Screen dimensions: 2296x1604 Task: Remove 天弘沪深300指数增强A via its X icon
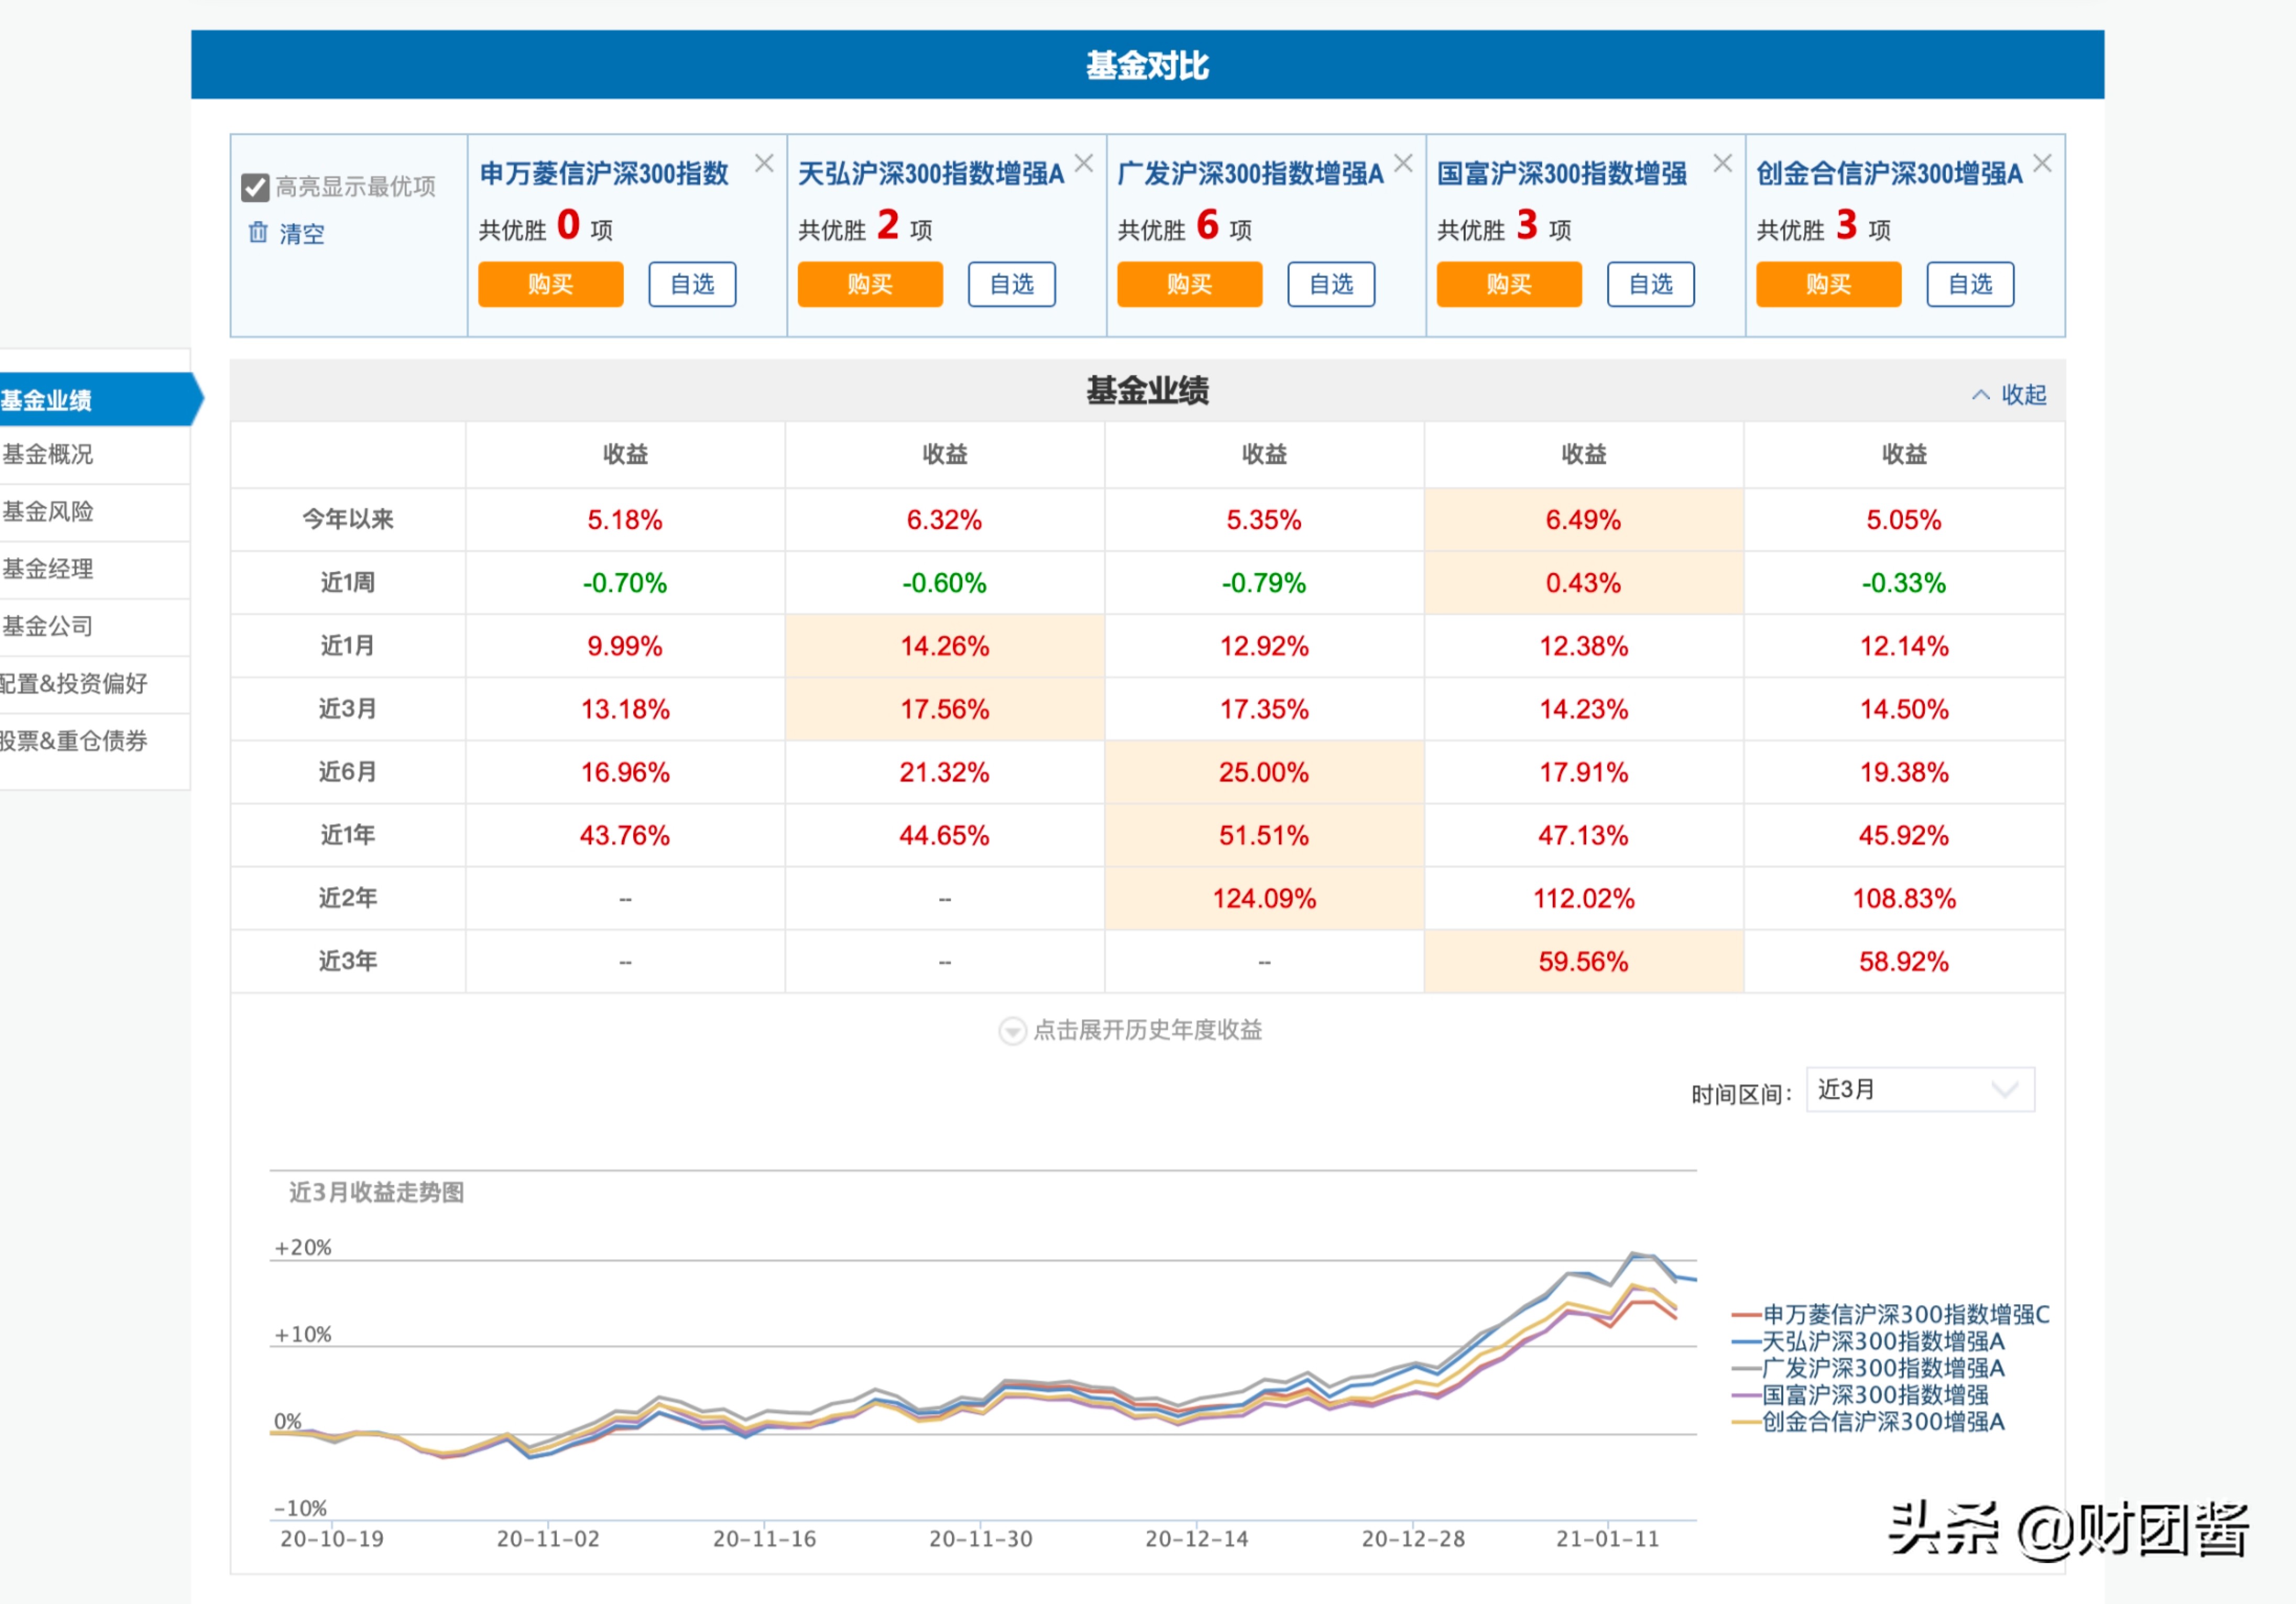pos(1084,162)
